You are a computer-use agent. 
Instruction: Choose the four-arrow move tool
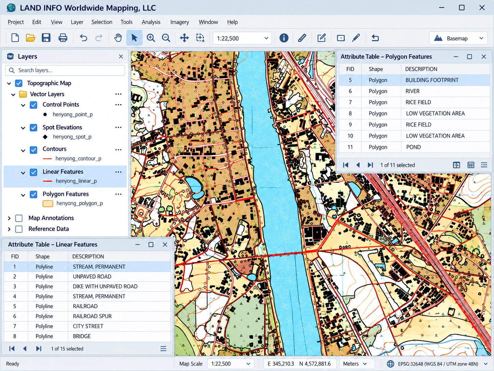184,38
